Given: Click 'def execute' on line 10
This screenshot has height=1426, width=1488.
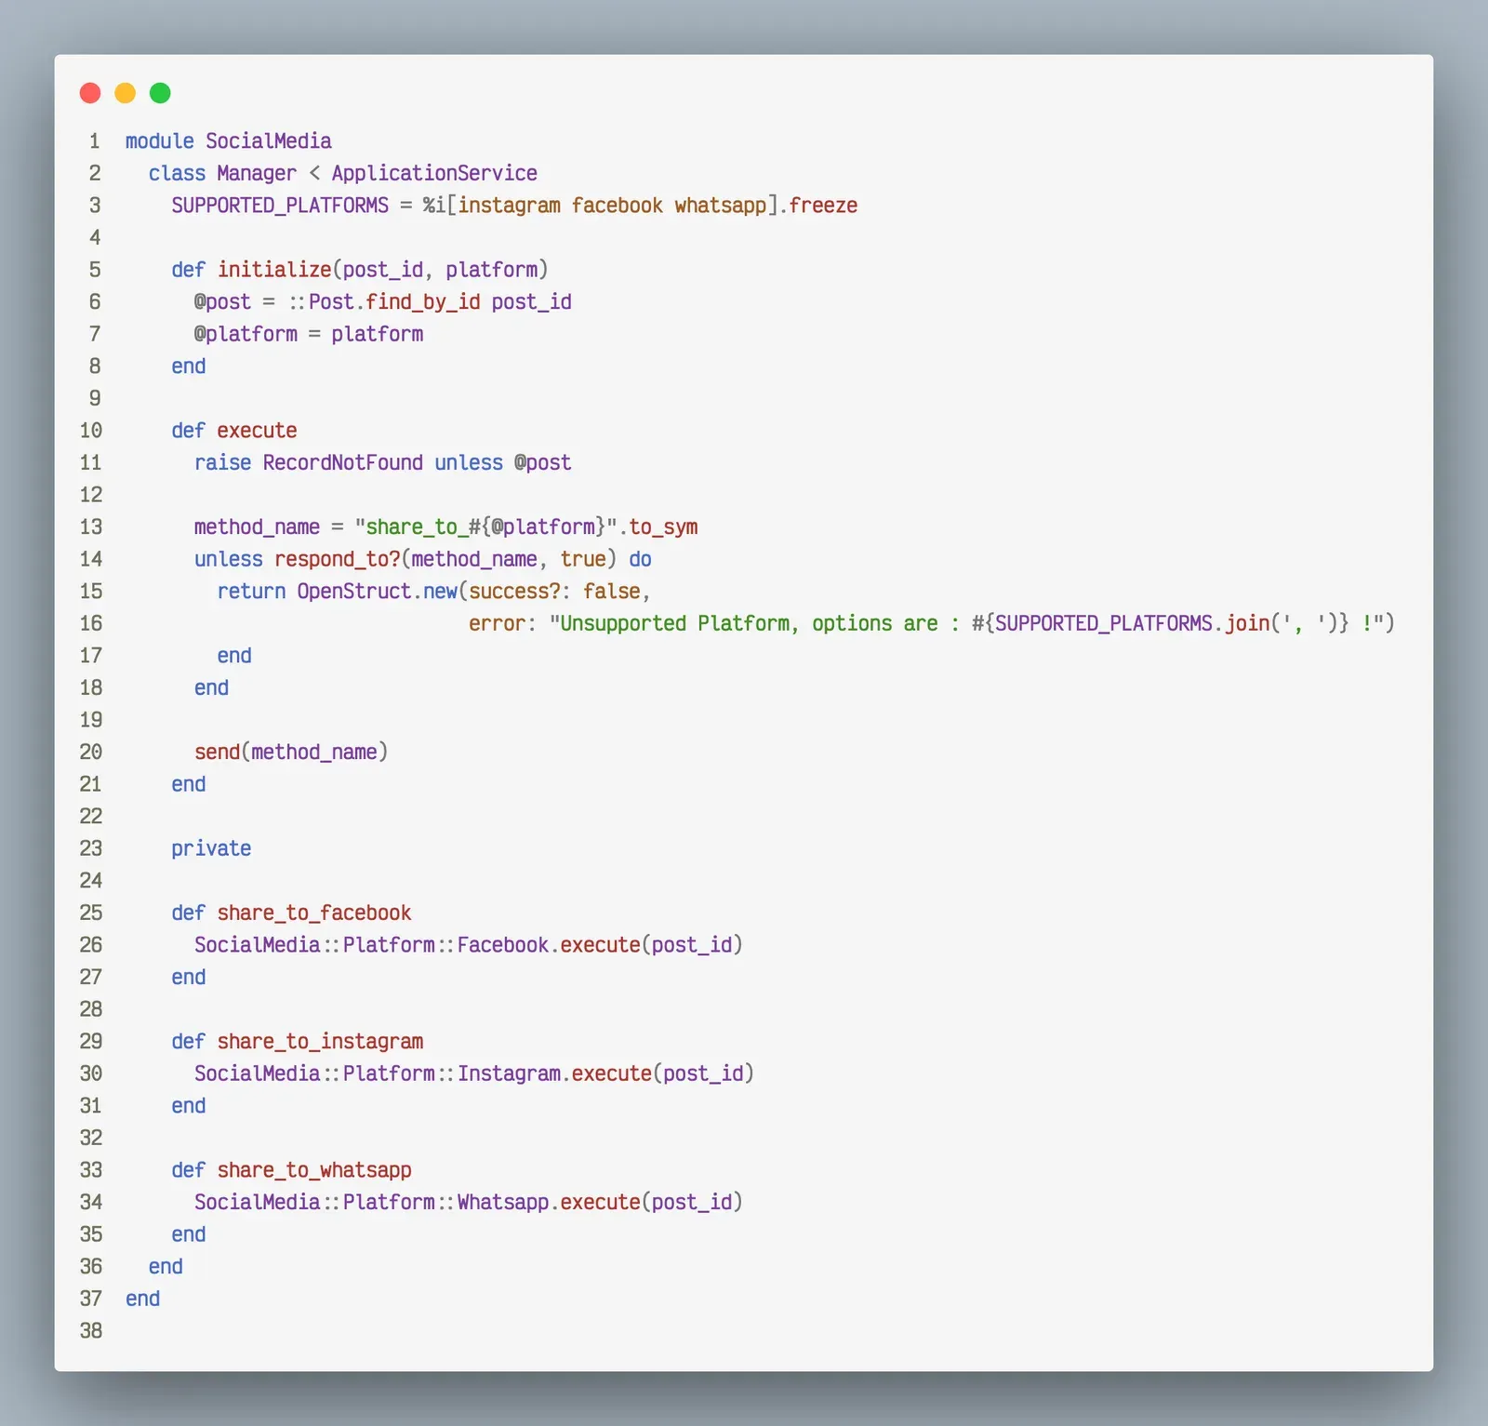Looking at the screenshot, I should pos(234,431).
